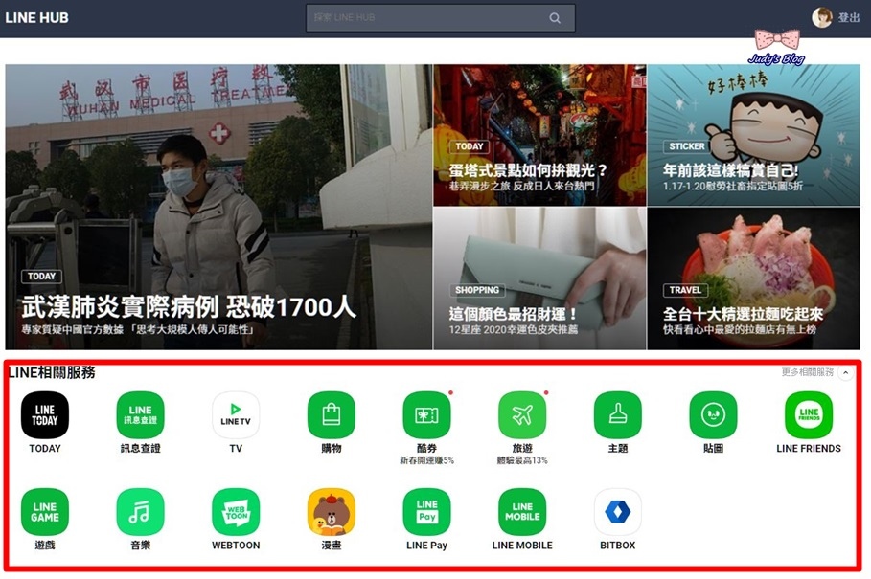Open the LINE 訊息查證 fact-check icon
Screen dimensions: 871x579
click(x=141, y=414)
